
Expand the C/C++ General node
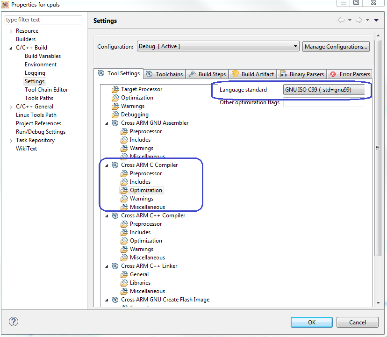pos(11,107)
